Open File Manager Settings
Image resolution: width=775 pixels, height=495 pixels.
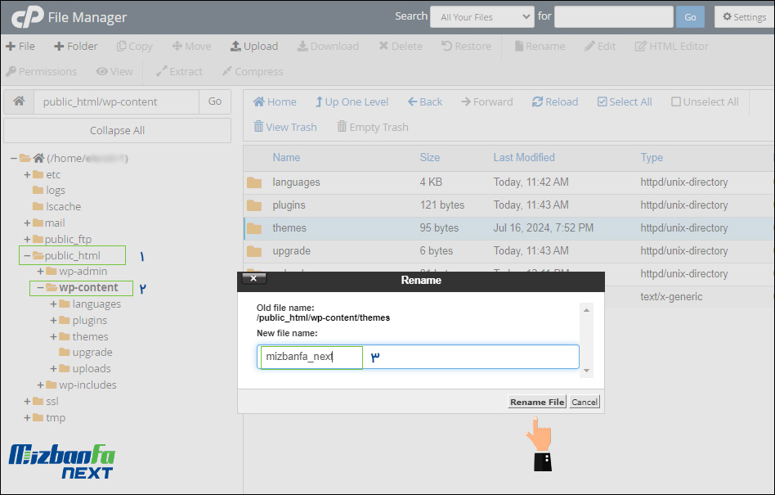(x=745, y=17)
